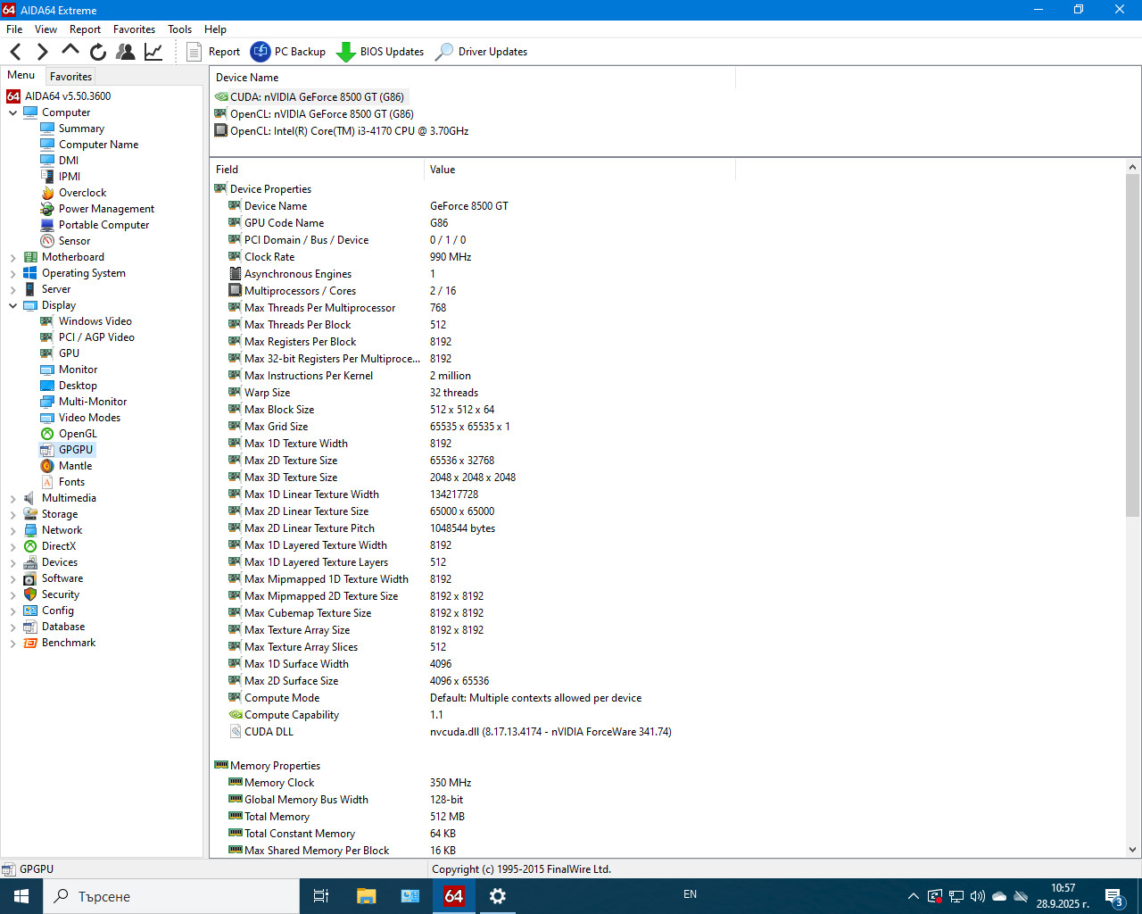Viewport: 1142px width, 914px height.
Task: Expand the Operating System tree node
Action: (x=13, y=273)
